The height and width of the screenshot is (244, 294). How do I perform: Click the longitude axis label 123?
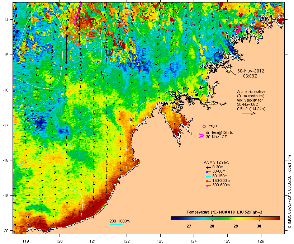tap(160, 241)
